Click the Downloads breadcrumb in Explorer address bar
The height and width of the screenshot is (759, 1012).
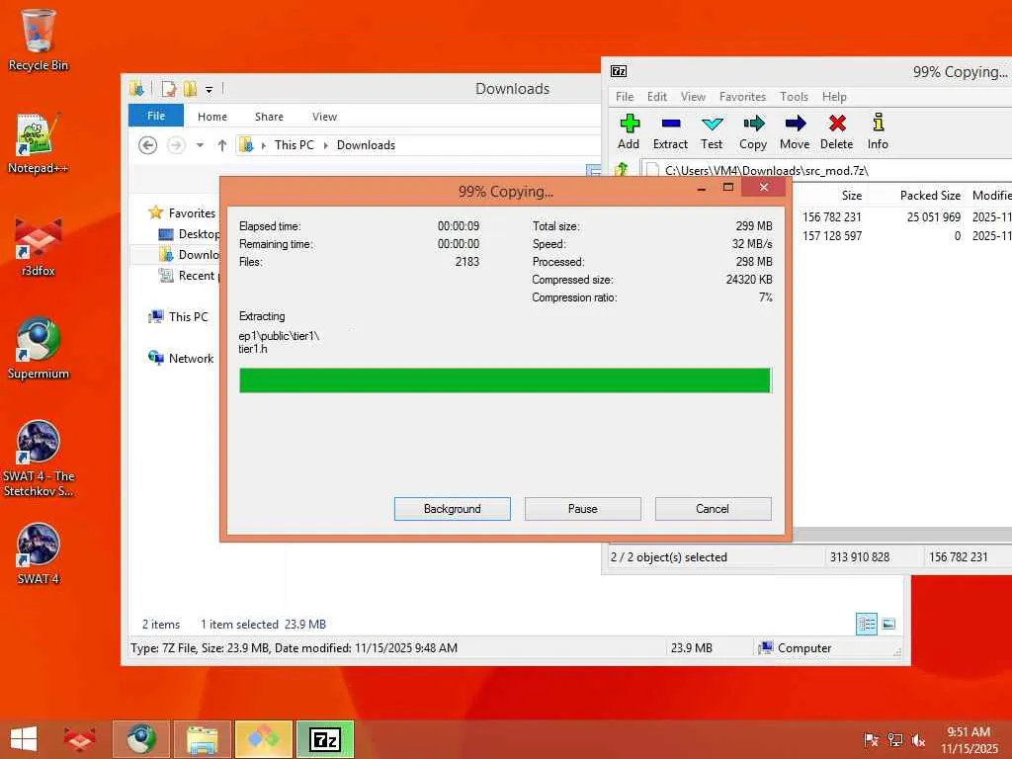(x=366, y=145)
